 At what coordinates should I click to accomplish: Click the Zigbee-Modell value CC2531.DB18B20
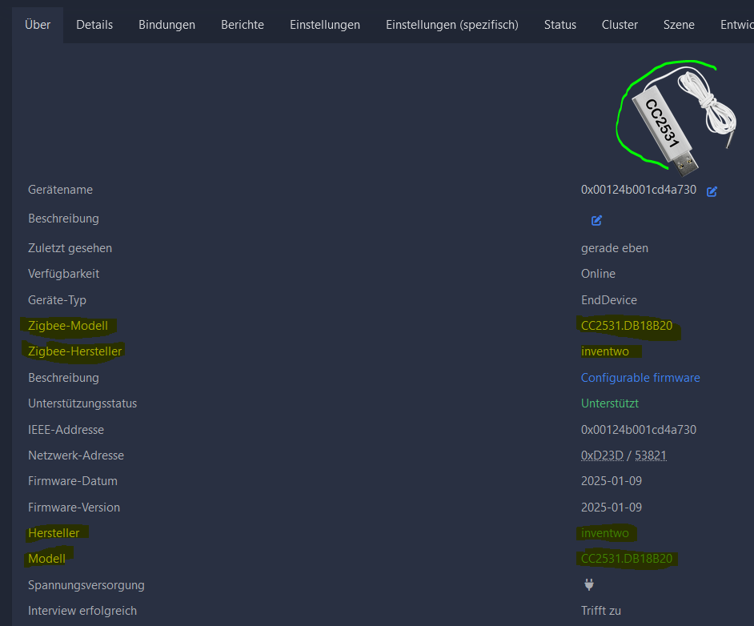[627, 326]
